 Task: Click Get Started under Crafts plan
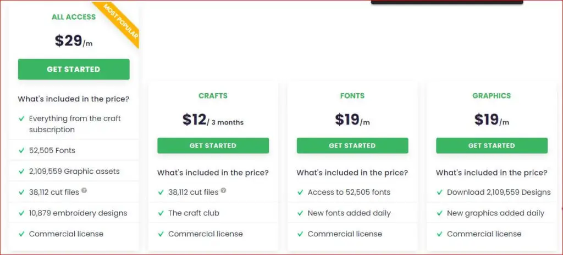click(213, 145)
